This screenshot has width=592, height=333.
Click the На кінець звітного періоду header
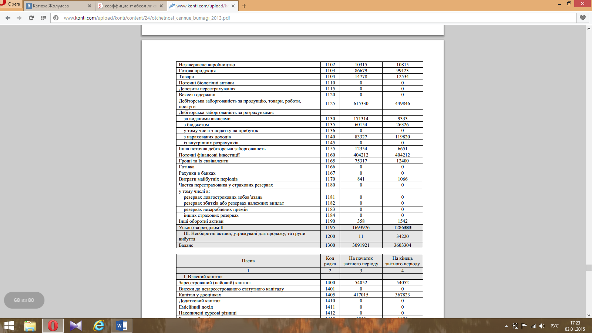tap(403, 261)
